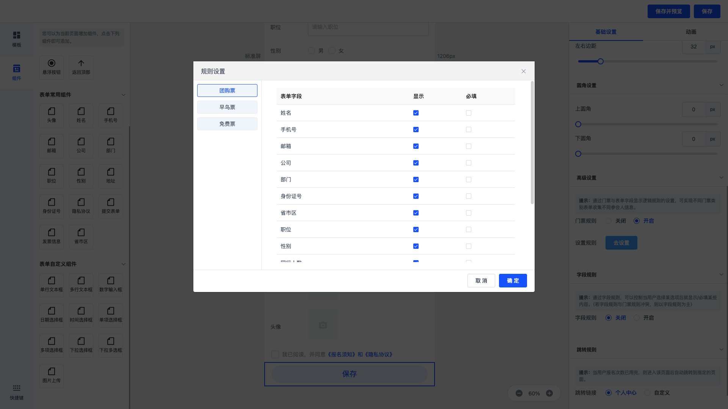Add the 图片上传 image upload component
This screenshot has height=409, width=728.
coord(52,375)
